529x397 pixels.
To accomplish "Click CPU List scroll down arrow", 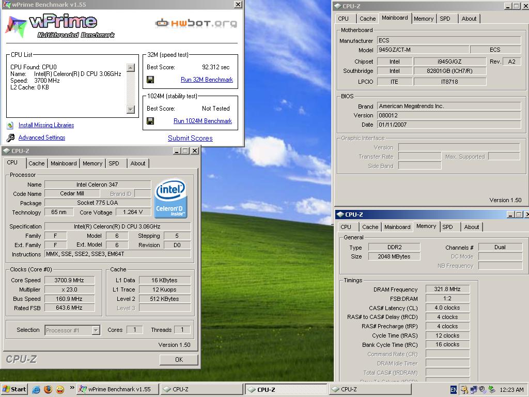I will (x=131, y=110).
